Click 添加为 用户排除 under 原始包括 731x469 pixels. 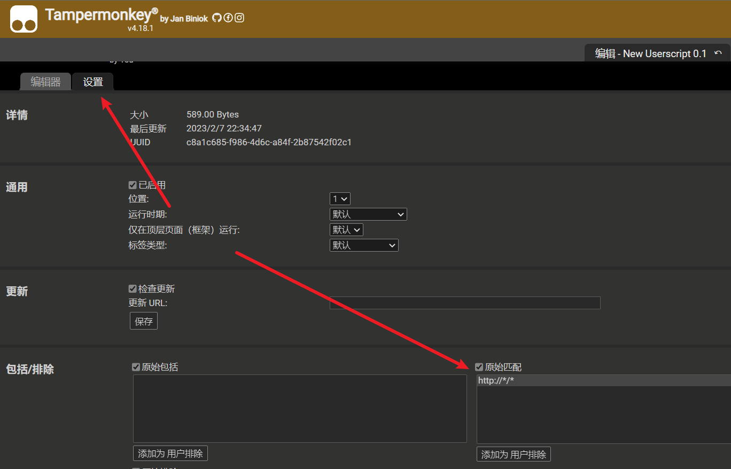click(170, 454)
